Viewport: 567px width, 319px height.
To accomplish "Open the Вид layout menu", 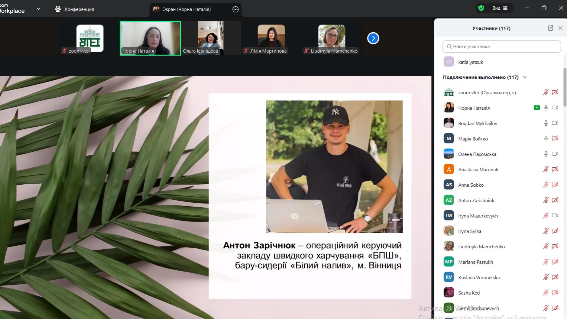I will click(500, 8).
